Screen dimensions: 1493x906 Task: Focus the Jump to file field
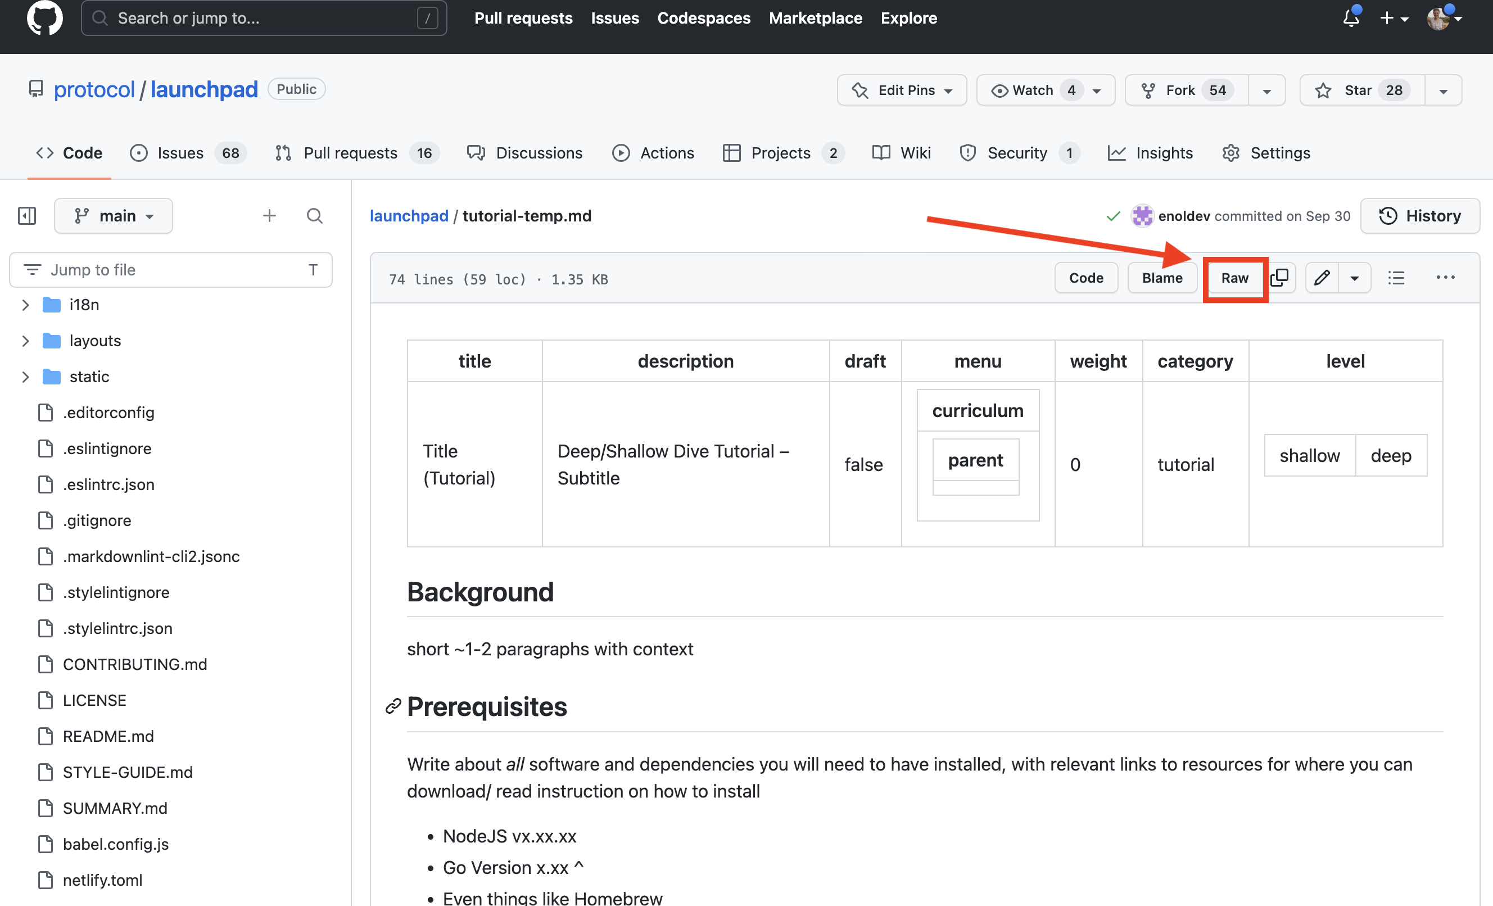click(171, 270)
